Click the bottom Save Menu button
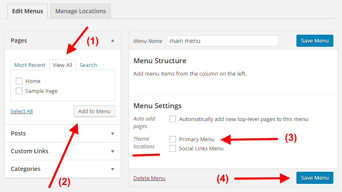Viewport: 342px width, 192px height. click(x=315, y=178)
